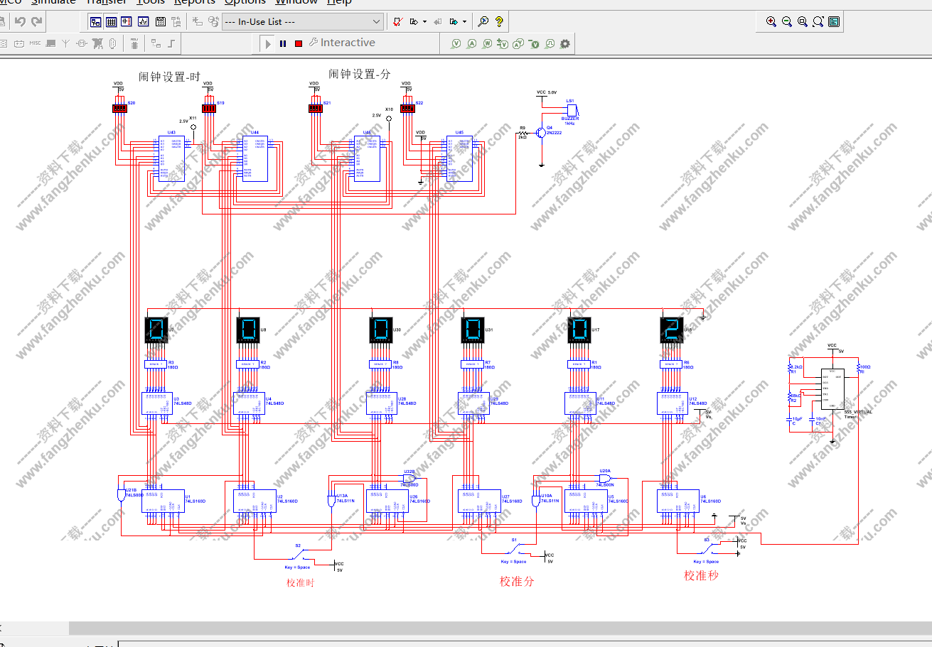Screen dimensions: 932x647
Task: Select the 555 virtual timer chip
Action: click(x=832, y=388)
